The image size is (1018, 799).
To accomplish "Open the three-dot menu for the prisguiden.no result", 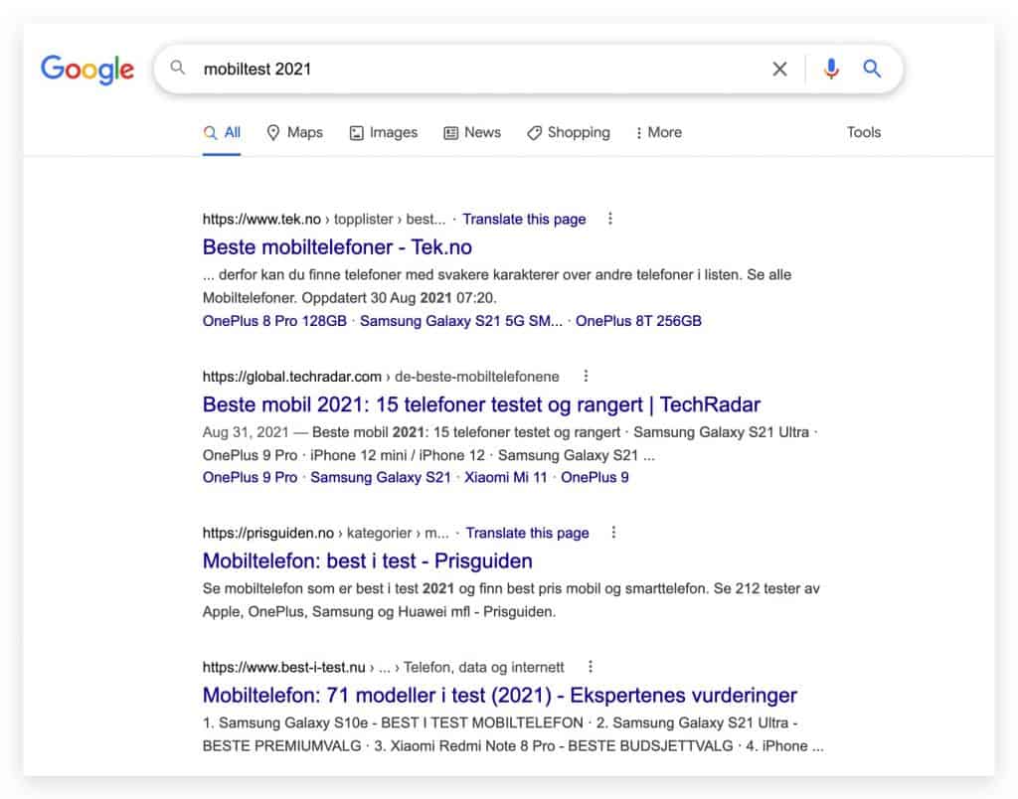I will click(x=613, y=533).
